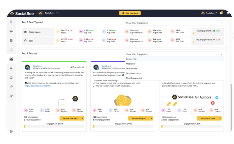Click Add new post button
Viewport: 234px width, 144px height.
coord(130,13)
